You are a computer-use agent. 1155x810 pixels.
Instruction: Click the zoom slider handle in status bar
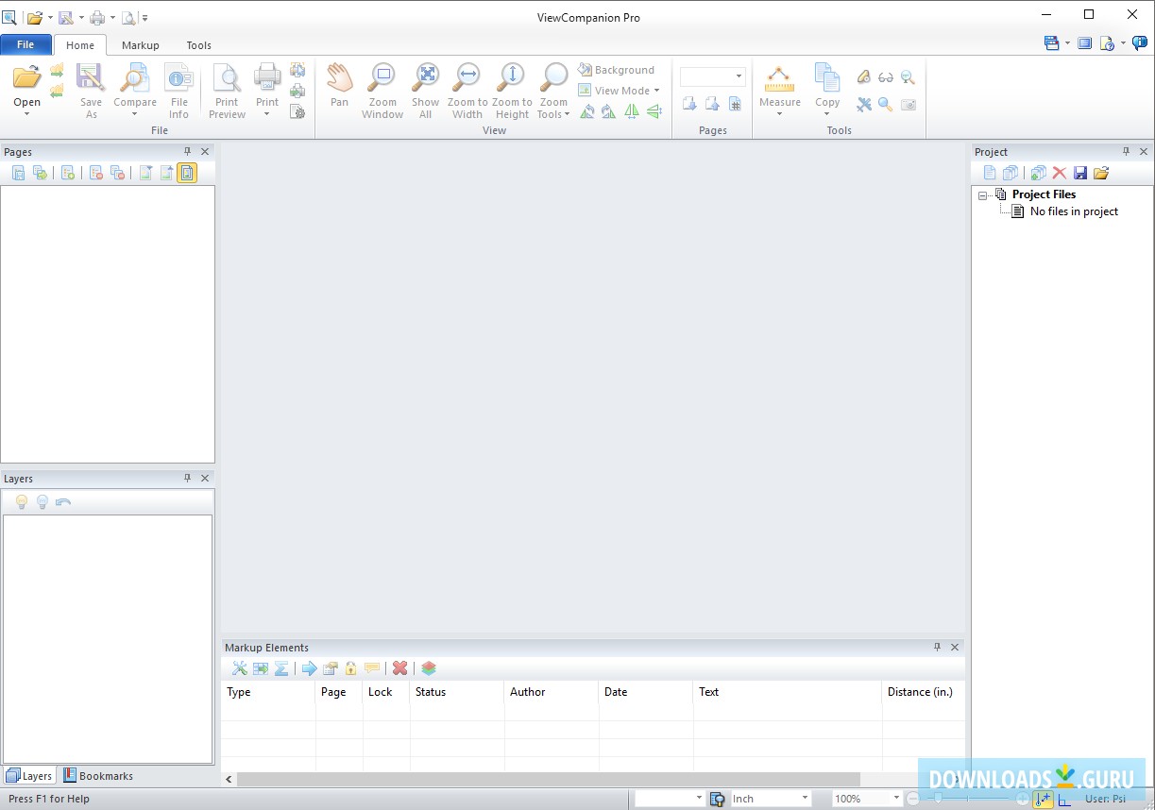pos(939,799)
